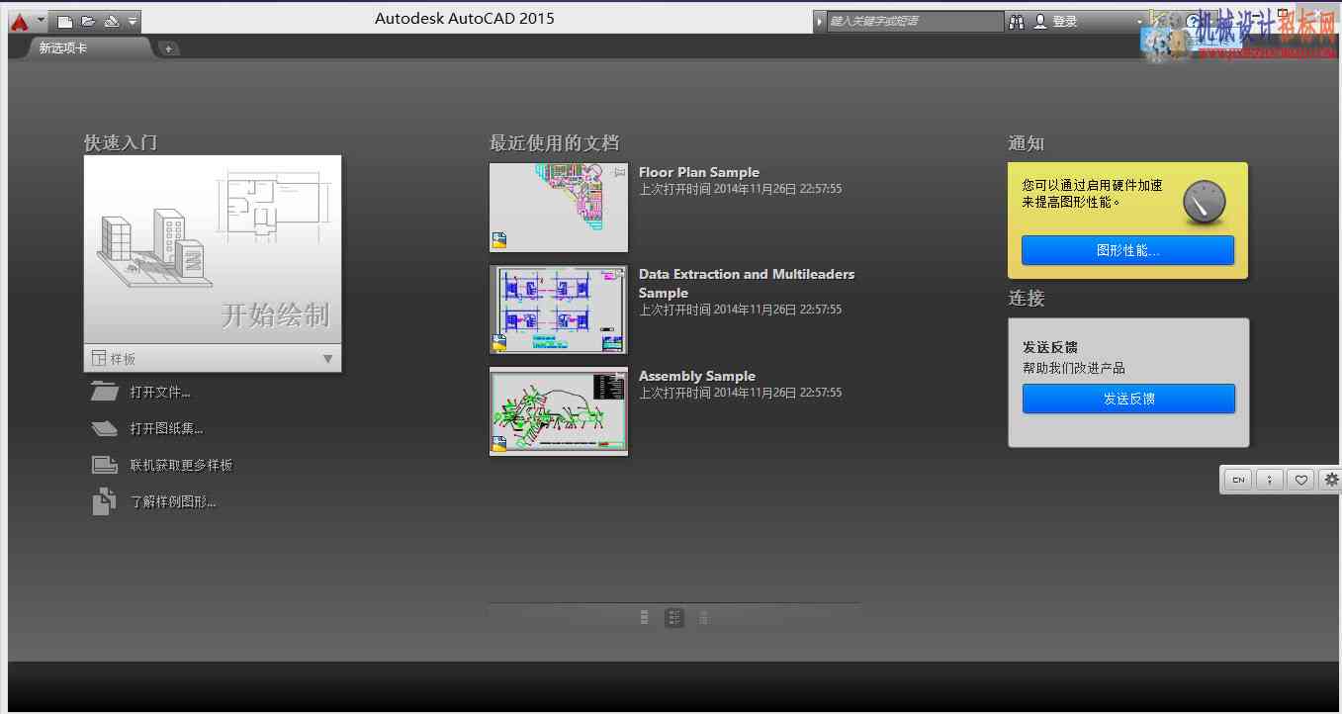The image size is (1342, 714).
Task: Click the 通知 heading
Action: coord(1027,143)
